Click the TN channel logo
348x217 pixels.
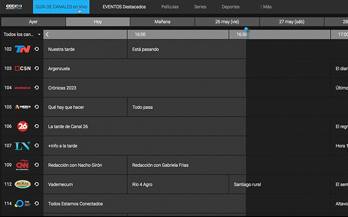click(22, 49)
